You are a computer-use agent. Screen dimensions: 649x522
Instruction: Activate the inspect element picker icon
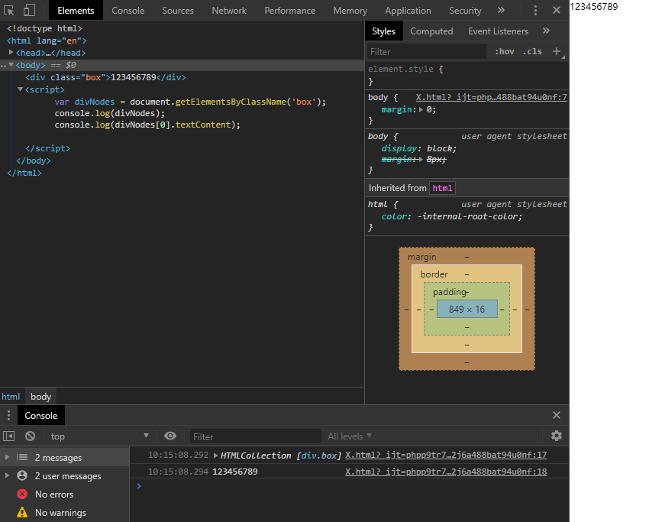(8, 11)
